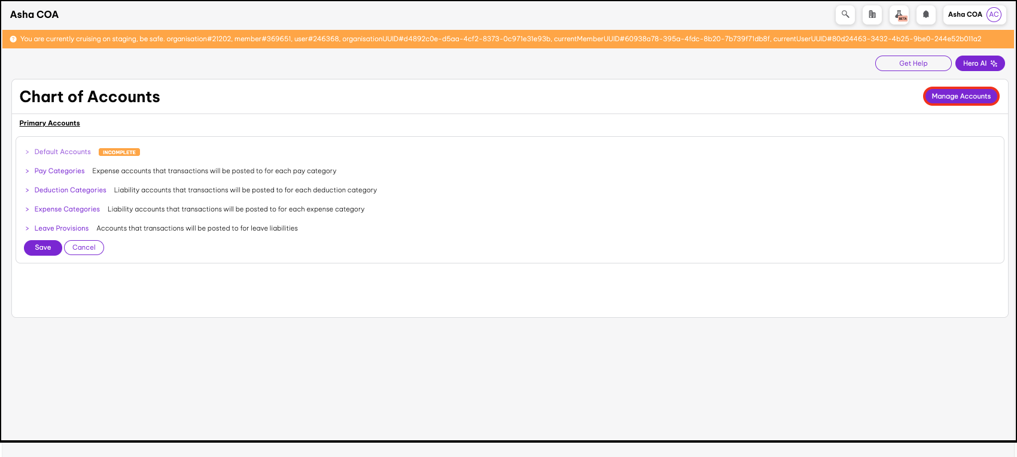Click the AC user avatar circle
This screenshot has width=1017, height=457.
(994, 14)
